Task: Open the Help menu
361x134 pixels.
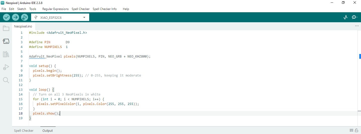Action: pos(126,9)
